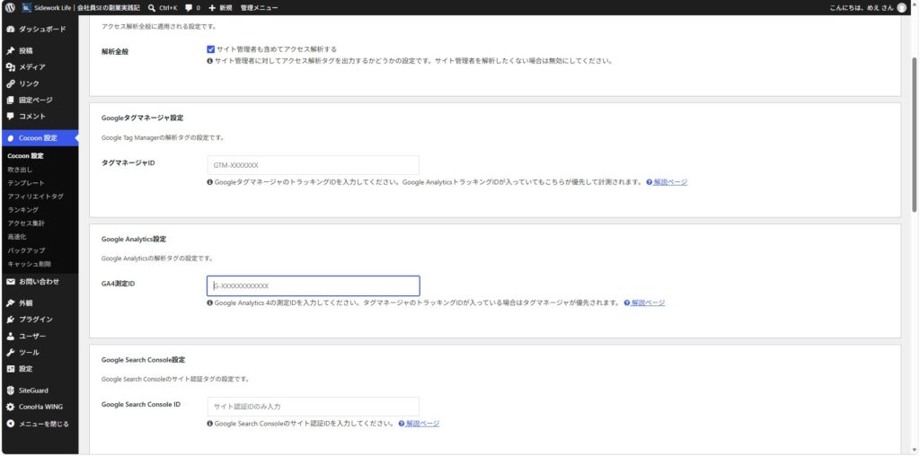
Task: Click the SiteGuard shield icon
Action: (11, 390)
